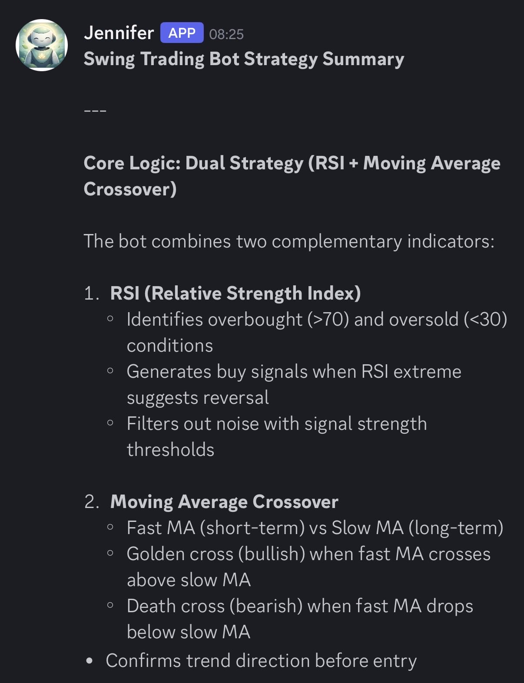Click the number 2 list marker
524x683 pixels.
pos(92,502)
